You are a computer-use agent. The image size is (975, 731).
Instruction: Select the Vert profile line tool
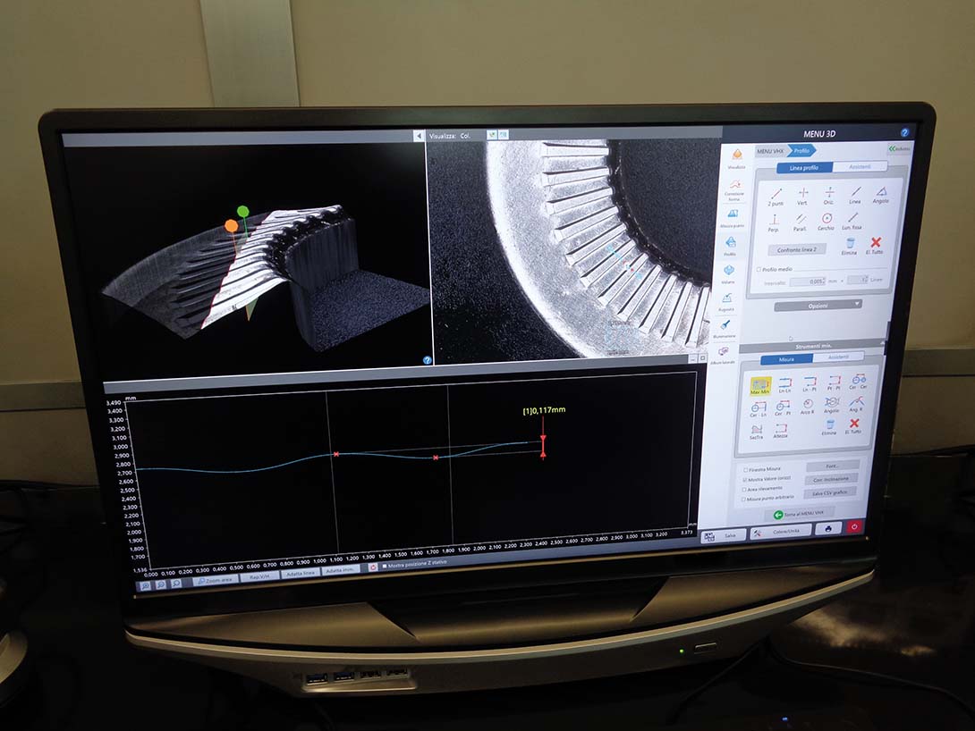802,197
